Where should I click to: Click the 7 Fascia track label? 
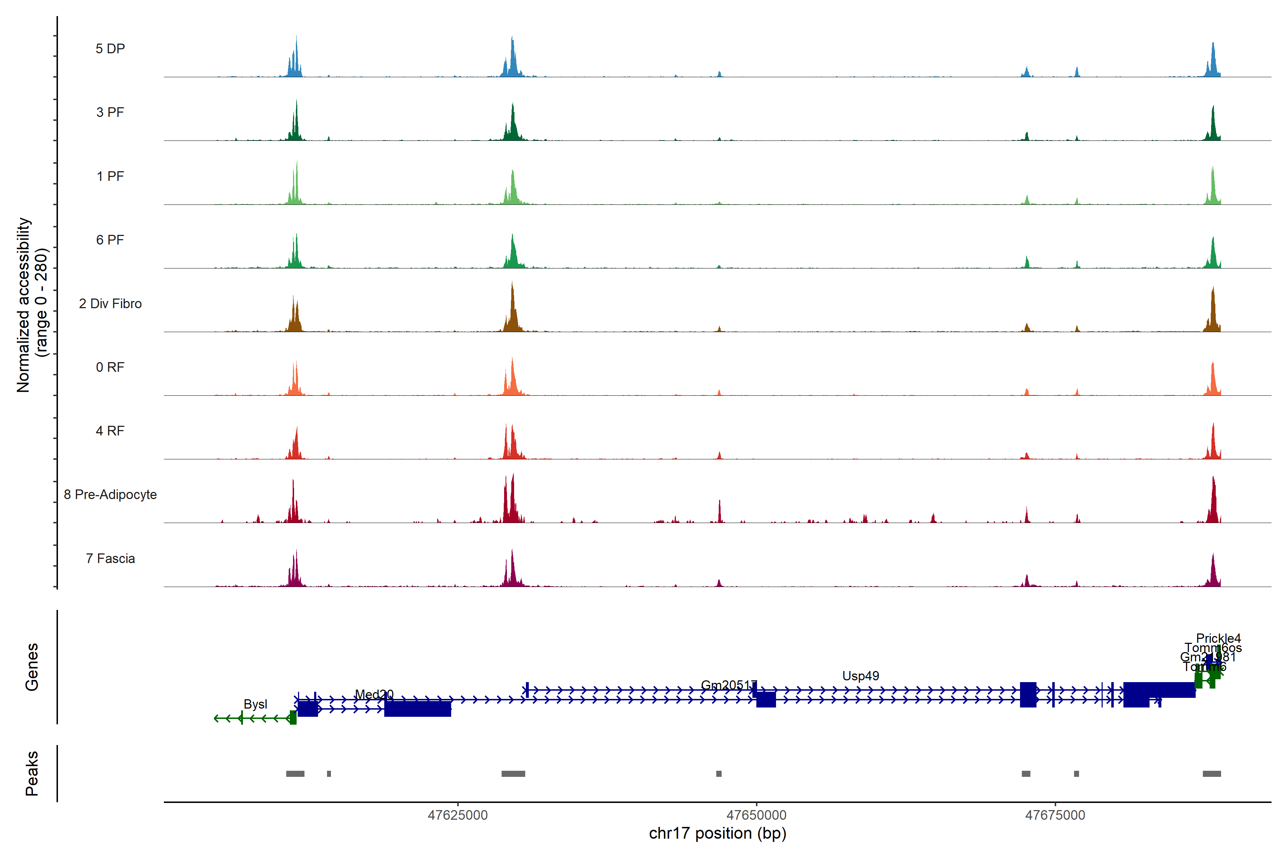(110, 558)
